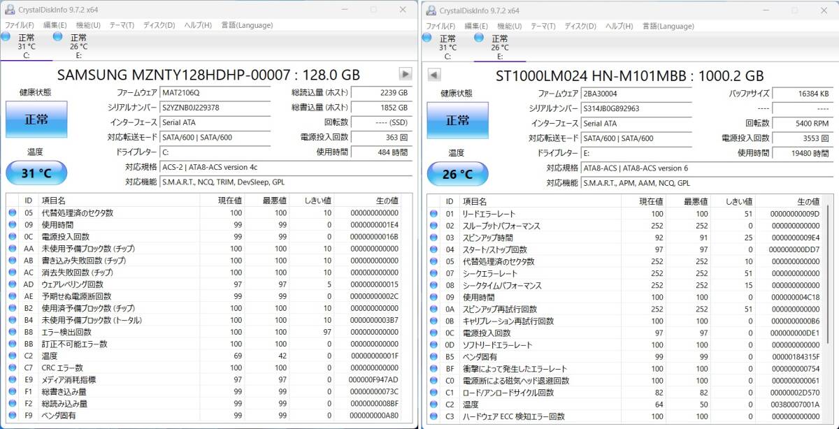Expand the 言語(Language) menu in the right window
This screenshot has height=429, width=839.
668,26
